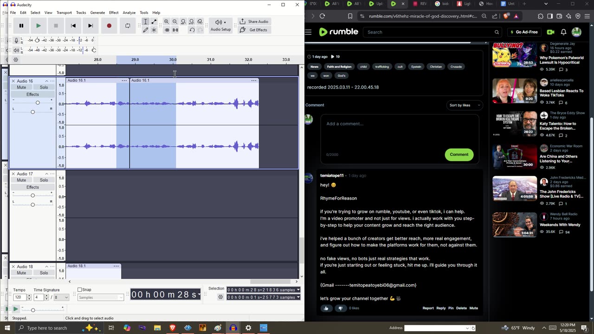Click the Share Audio button
Image resolution: width=594 pixels, height=334 pixels.
[254, 22]
